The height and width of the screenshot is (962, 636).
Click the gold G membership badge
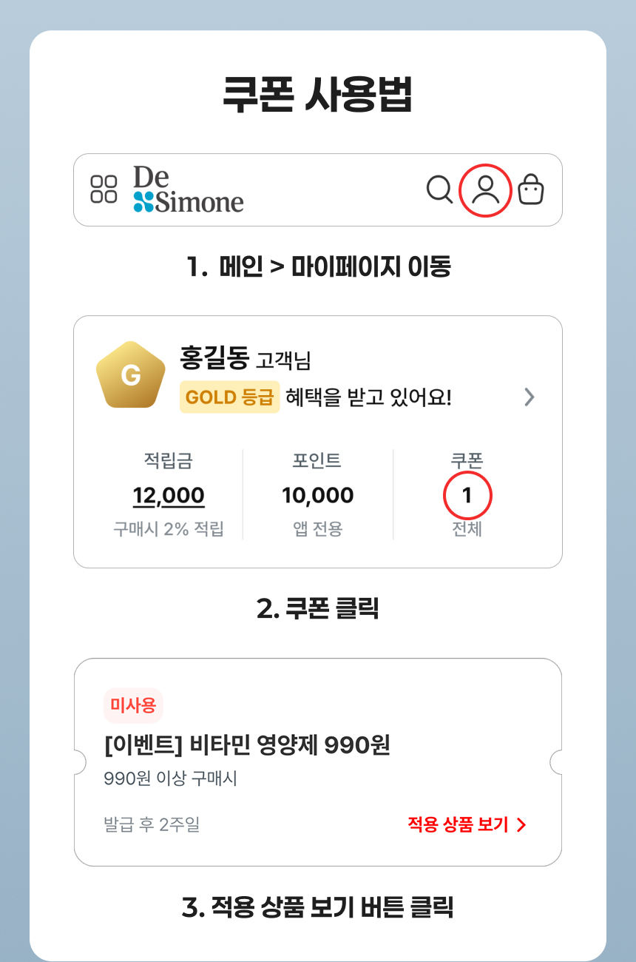tap(131, 375)
